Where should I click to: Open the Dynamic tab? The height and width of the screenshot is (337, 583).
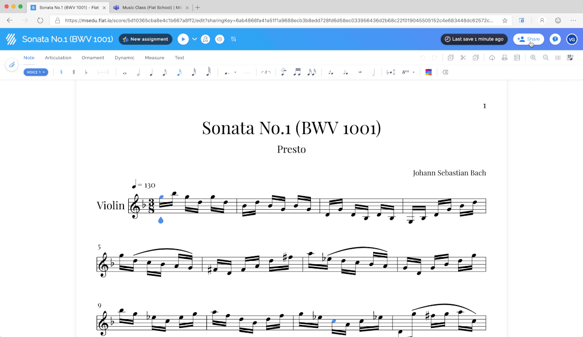pos(124,58)
